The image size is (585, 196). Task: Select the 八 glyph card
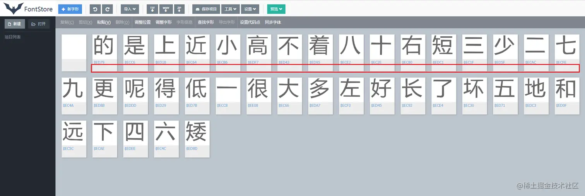[351, 53]
